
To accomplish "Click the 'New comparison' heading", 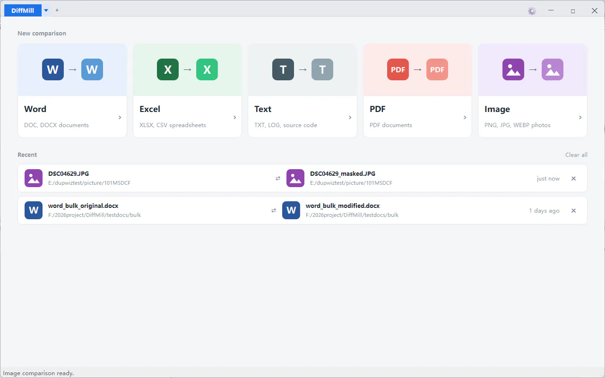I will (42, 34).
